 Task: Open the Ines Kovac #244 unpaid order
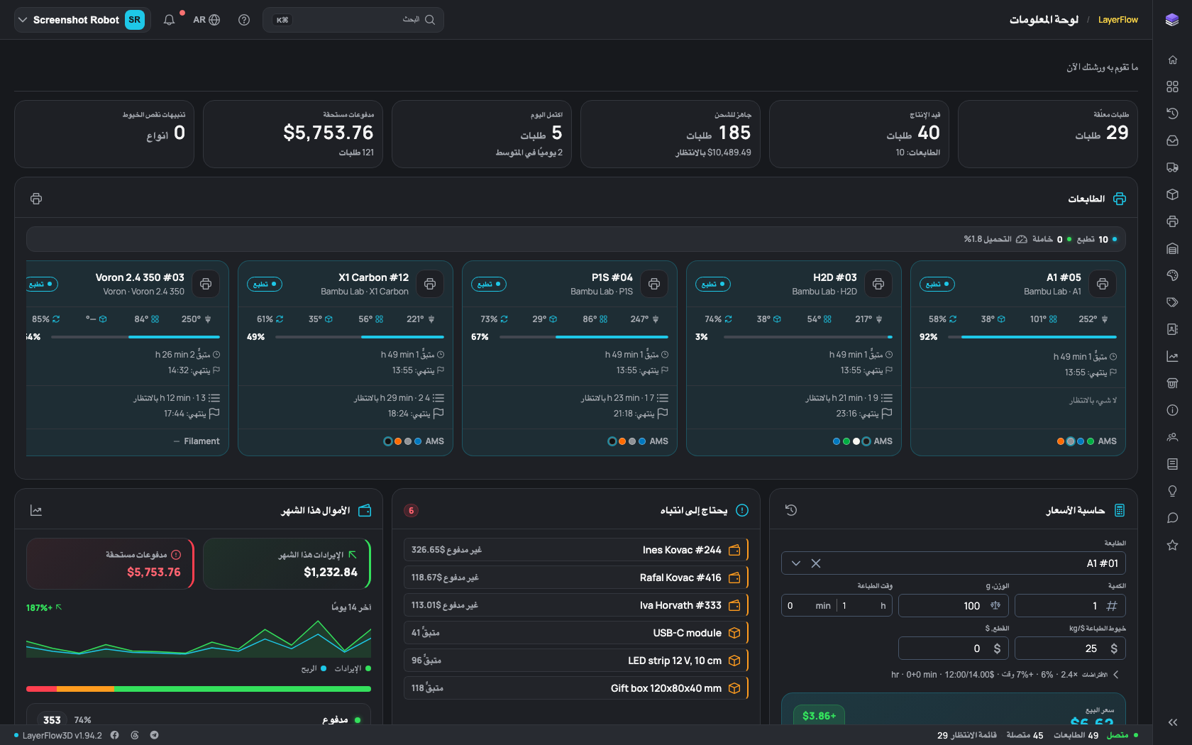coord(576,550)
